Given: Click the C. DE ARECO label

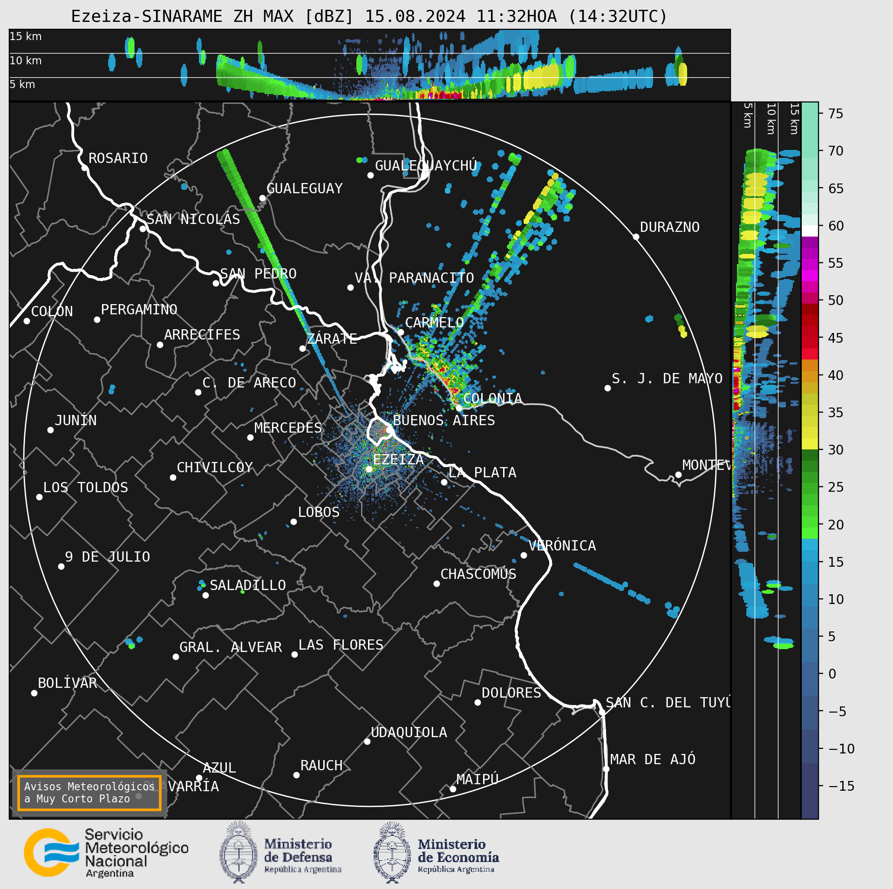Looking at the screenshot, I should coord(249,383).
